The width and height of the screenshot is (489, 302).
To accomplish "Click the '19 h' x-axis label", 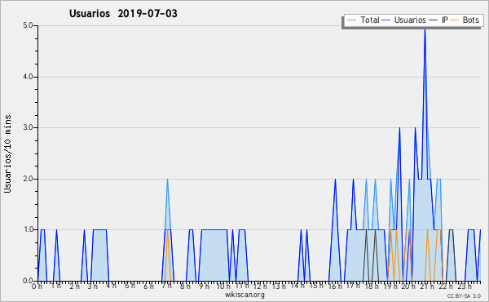I will (x=390, y=286).
